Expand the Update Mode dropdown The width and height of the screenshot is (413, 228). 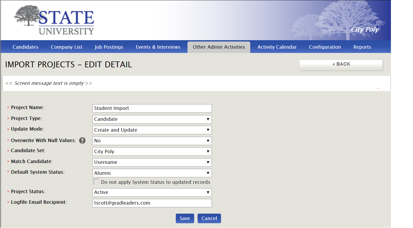[x=152, y=130]
